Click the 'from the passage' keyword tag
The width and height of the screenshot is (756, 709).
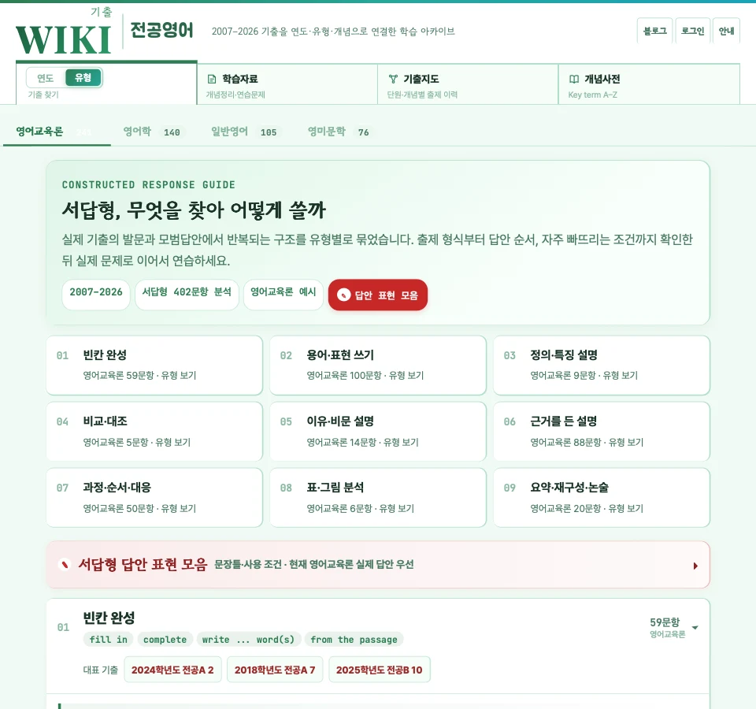click(x=354, y=640)
